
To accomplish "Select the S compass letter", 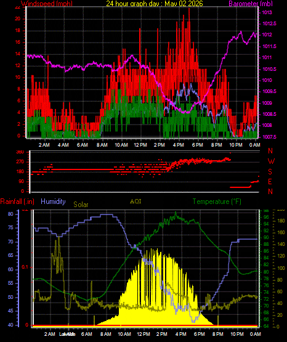I will (x=270, y=172).
